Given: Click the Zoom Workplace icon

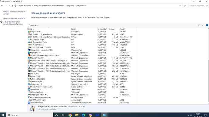Looking at the screenshot, I should click(29, 102).
